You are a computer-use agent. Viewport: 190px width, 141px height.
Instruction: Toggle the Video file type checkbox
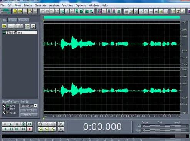point(4,112)
